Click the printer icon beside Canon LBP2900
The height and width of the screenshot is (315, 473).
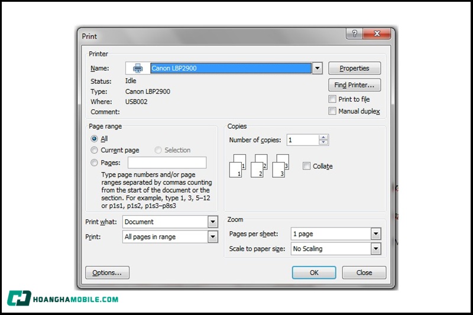point(138,68)
